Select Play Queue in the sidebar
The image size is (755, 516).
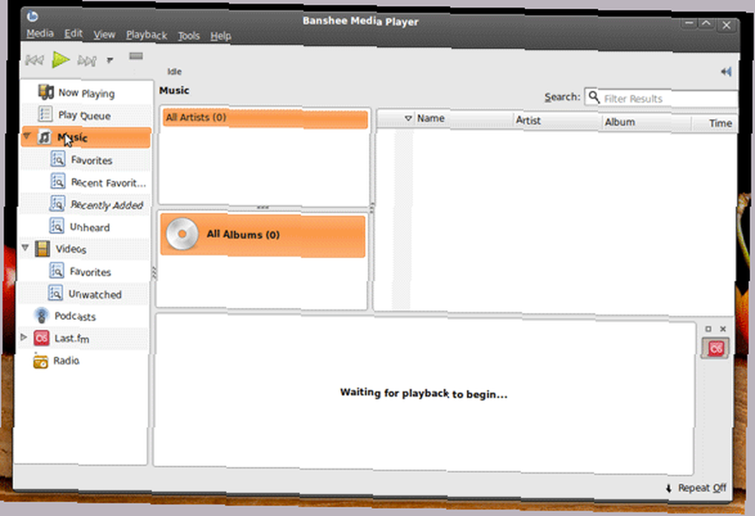[85, 115]
